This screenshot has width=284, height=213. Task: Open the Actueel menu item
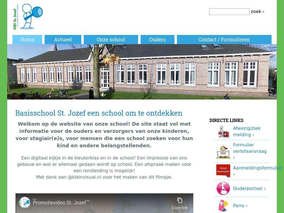coord(63,40)
